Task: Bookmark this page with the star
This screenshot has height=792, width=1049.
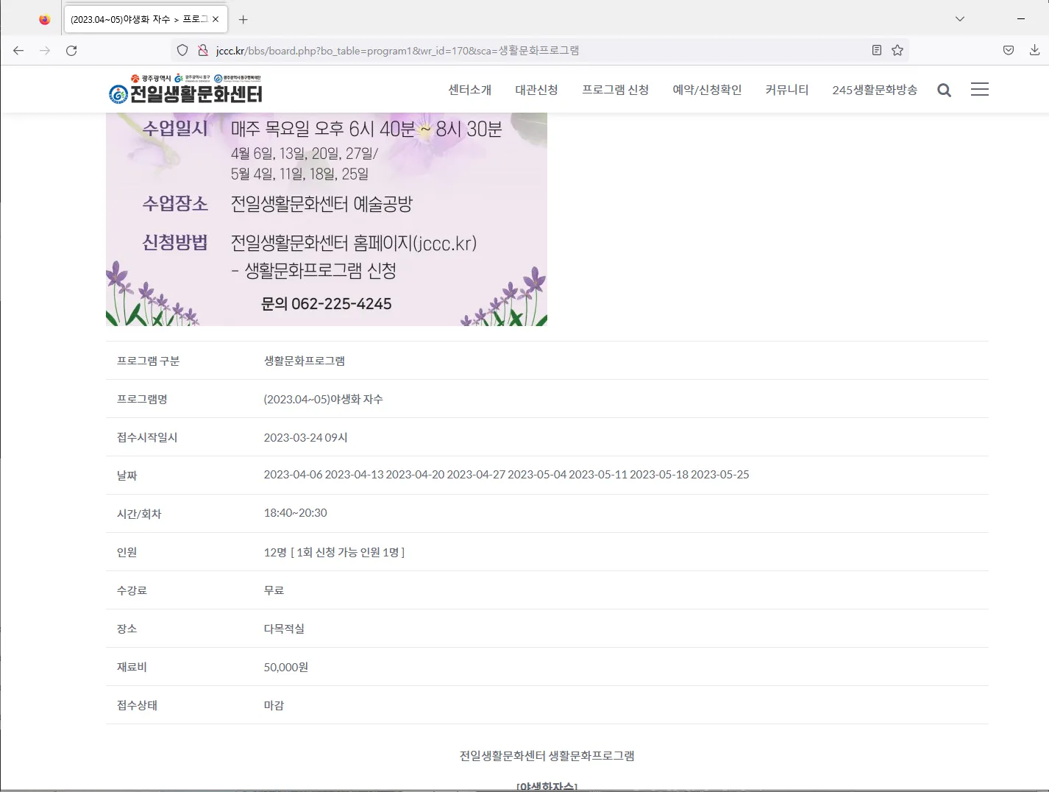Action: [897, 50]
